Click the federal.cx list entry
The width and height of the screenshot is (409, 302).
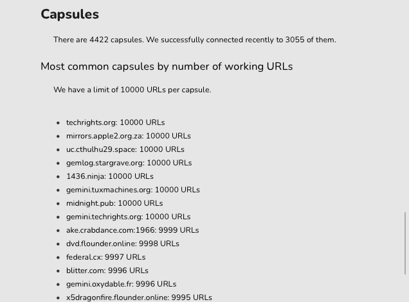tap(105, 257)
